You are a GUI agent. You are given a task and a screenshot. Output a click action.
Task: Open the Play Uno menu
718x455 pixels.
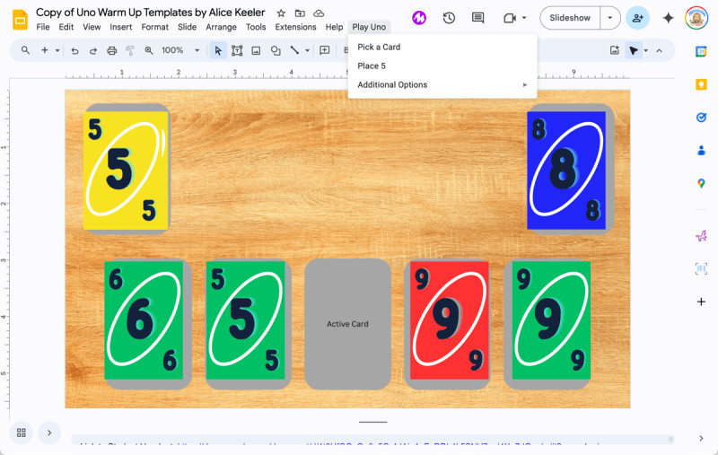pos(369,27)
